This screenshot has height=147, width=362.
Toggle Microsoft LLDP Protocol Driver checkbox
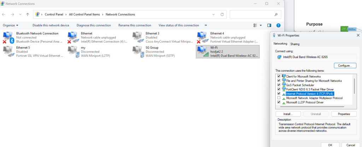tap(279, 102)
